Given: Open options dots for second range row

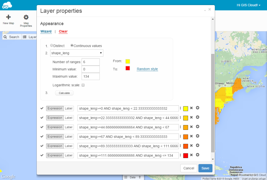Looking at the screenshot, I should coord(180,117).
